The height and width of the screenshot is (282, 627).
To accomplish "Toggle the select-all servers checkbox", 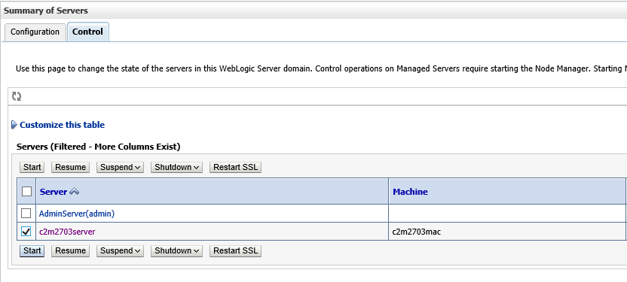I will tap(26, 192).
